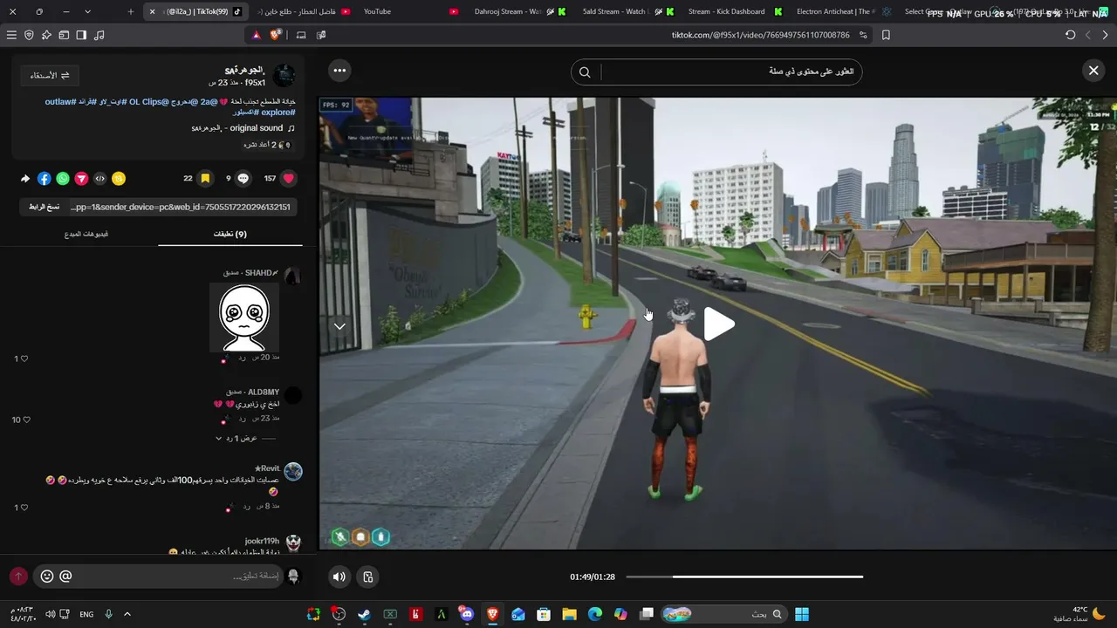Seek along the video progress bar
The image size is (1117, 628).
point(744,577)
